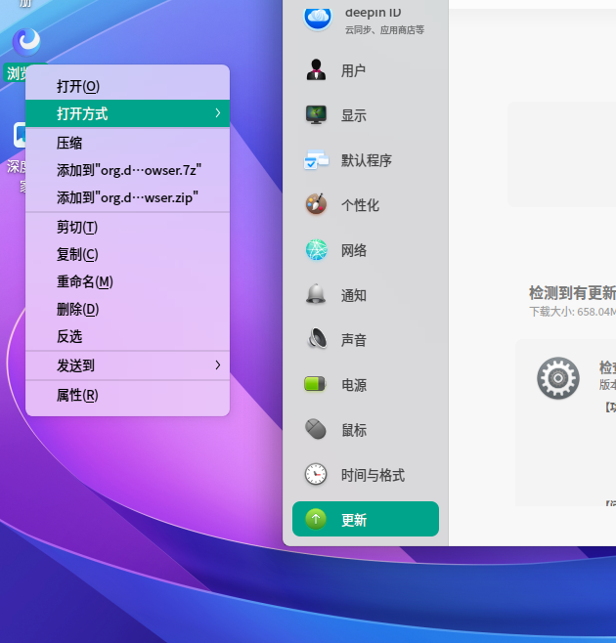Expand the 发送到 submenu arrow
The image size is (616, 643).
point(217,364)
